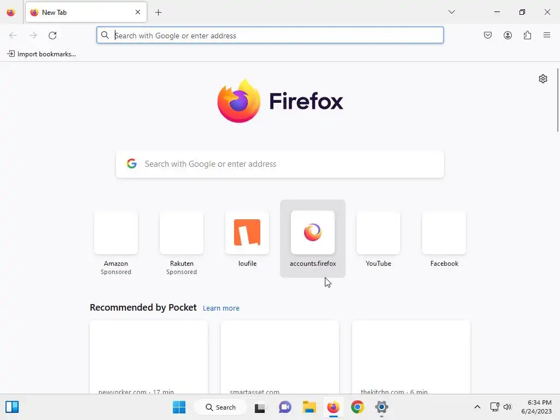Open the network status tray icon
The width and height of the screenshot is (560, 420).
[x=494, y=407]
